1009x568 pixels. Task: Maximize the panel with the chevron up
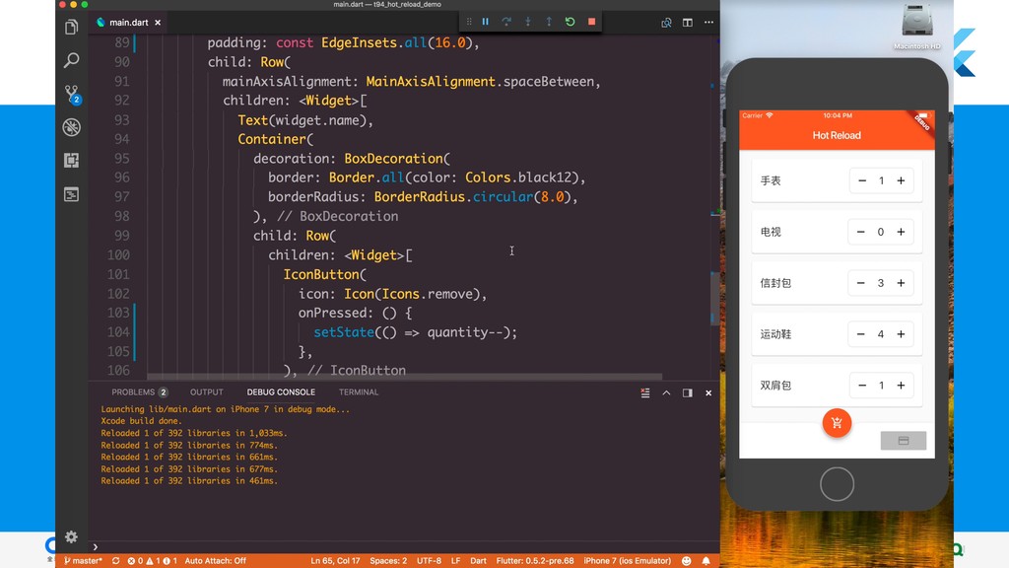coord(666,392)
